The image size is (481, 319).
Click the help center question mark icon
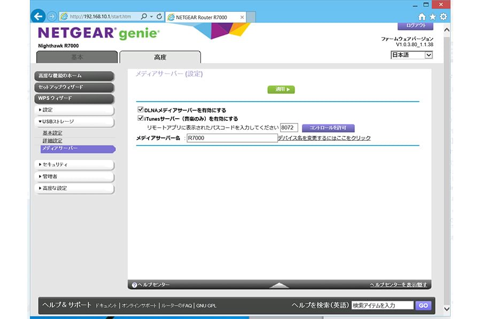click(135, 285)
